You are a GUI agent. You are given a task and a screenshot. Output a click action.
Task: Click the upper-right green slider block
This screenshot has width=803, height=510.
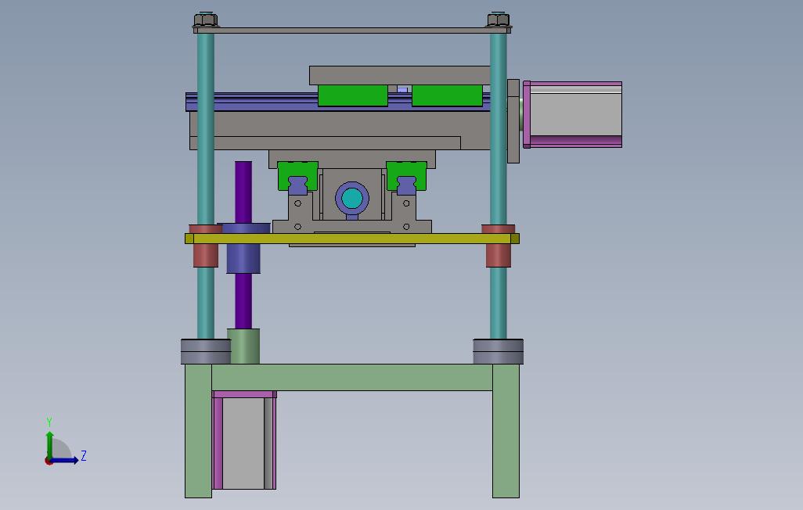(x=447, y=95)
